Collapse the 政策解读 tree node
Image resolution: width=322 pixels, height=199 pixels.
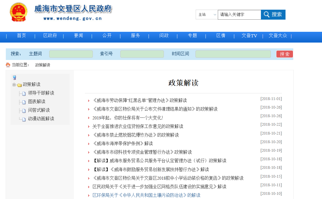point(14,85)
